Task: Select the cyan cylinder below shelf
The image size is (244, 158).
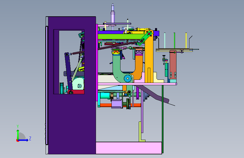Action: click(105, 96)
